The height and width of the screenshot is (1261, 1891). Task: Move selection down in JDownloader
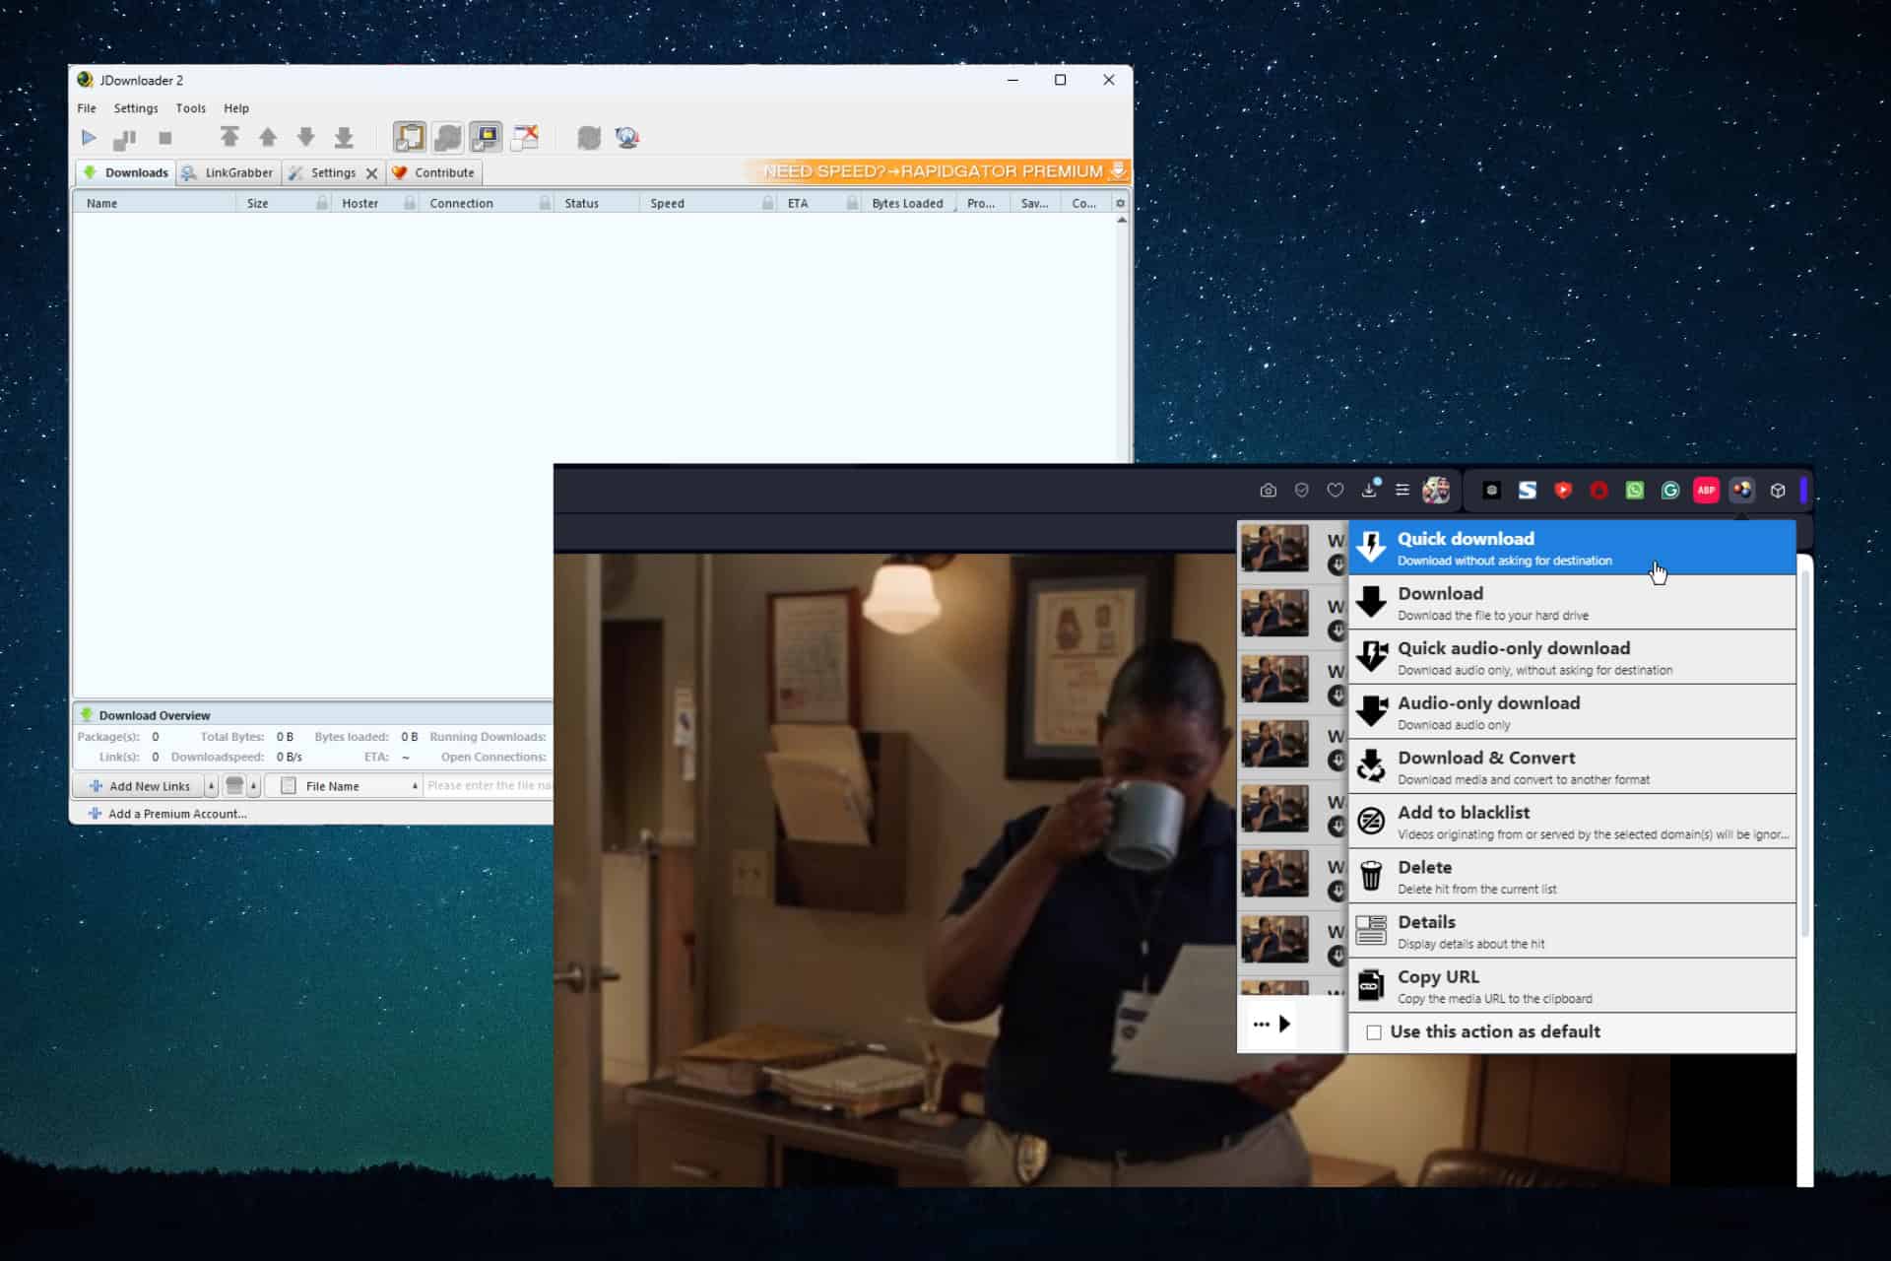pos(306,137)
